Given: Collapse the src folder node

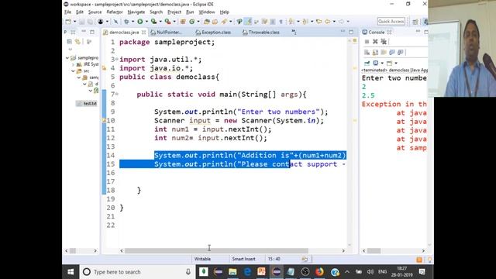Looking at the screenshot, I should point(73,71).
